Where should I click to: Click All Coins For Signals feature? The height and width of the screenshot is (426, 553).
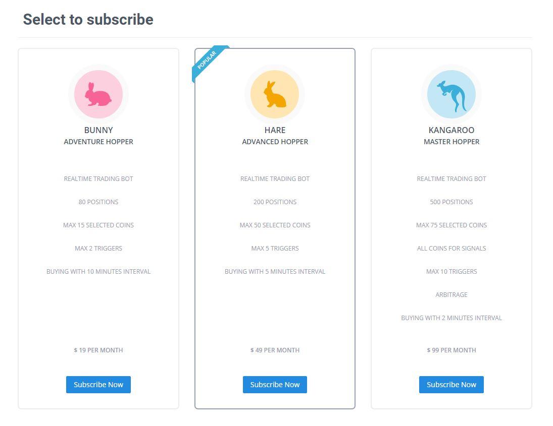click(x=451, y=248)
